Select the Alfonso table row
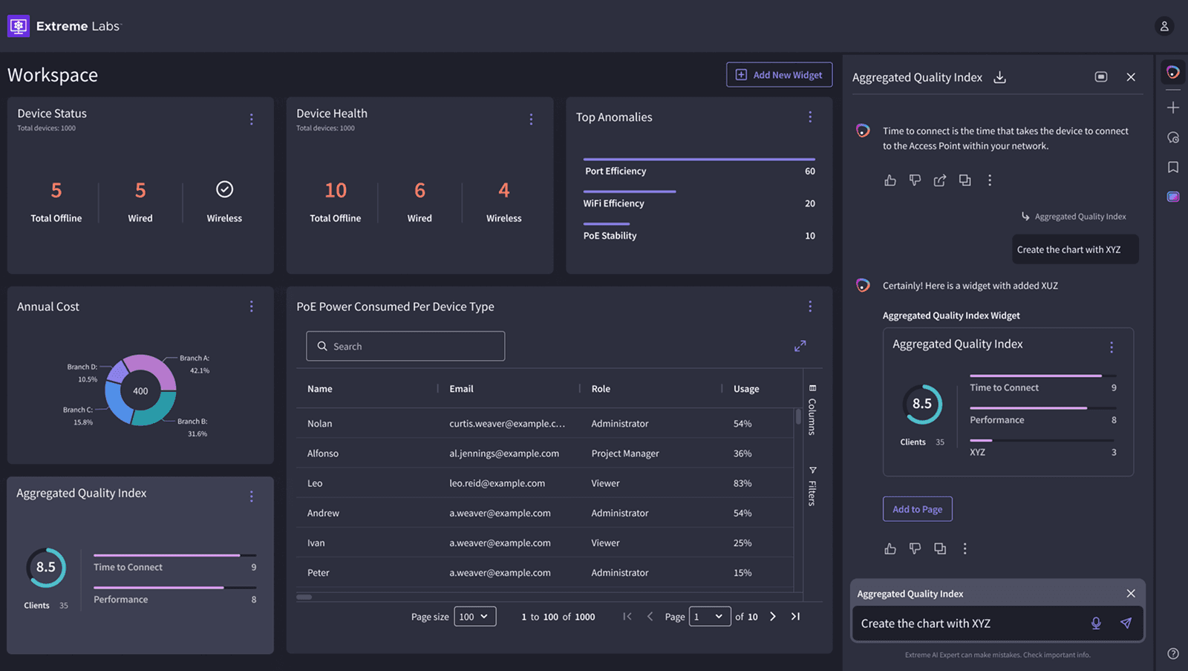 coord(544,453)
